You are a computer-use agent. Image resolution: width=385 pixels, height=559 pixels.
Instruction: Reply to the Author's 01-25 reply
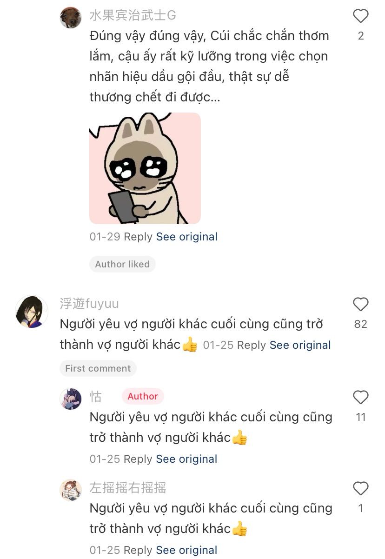138,459
